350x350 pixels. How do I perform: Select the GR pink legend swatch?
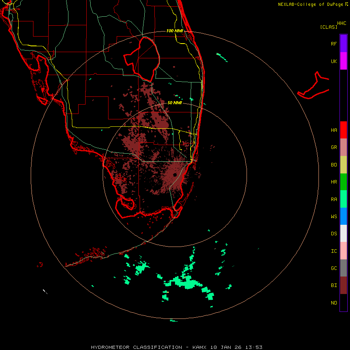tap(343, 147)
